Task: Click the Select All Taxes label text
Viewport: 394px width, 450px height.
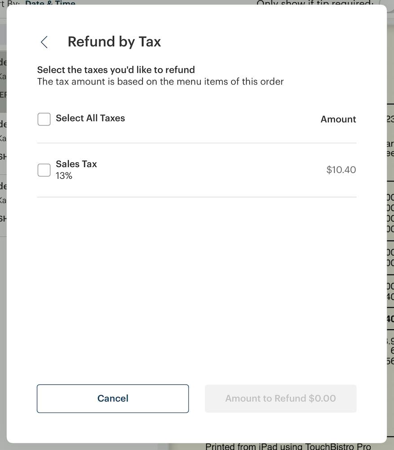Action: [x=90, y=118]
